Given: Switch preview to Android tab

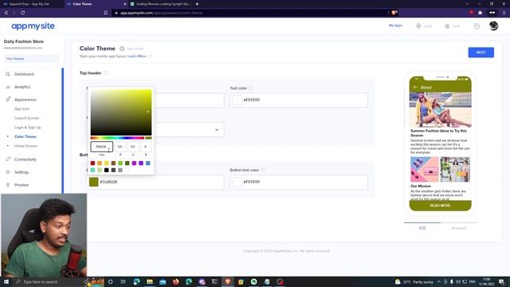Looking at the screenshot, I should point(459,228).
